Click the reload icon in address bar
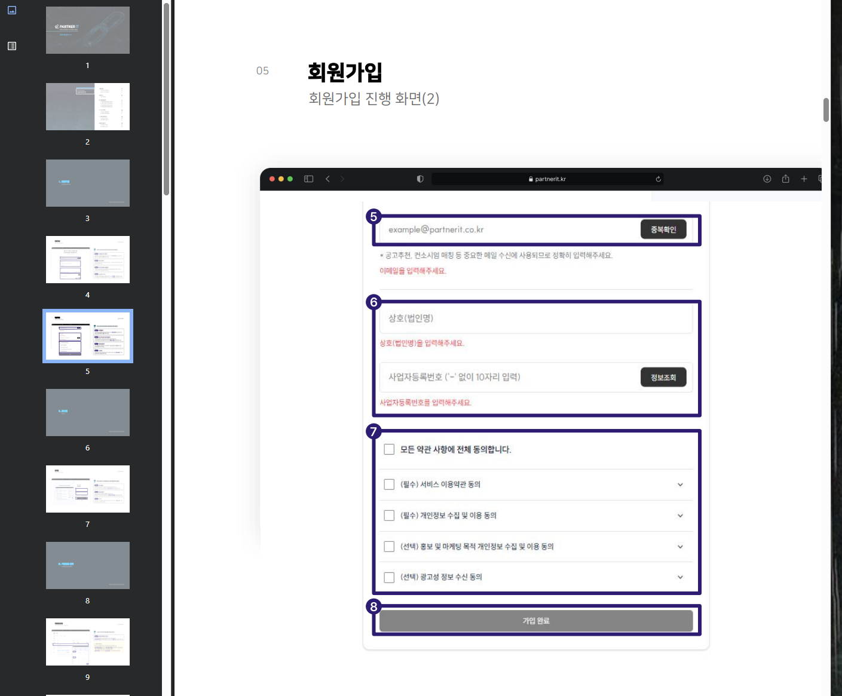Image resolution: width=842 pixels, height=696 pixels. 658,179
